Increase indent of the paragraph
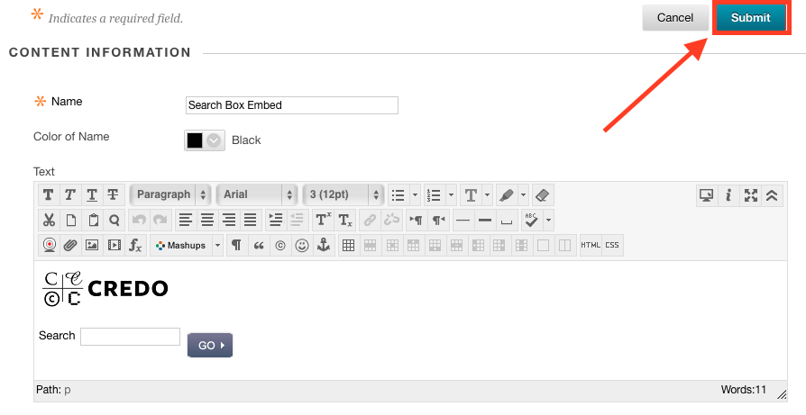 [276, 220]
